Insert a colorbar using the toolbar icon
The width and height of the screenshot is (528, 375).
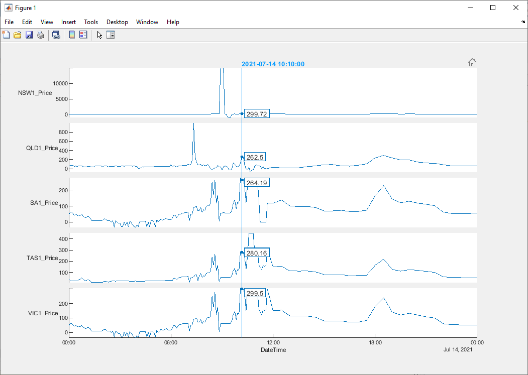tap(72, 35)
